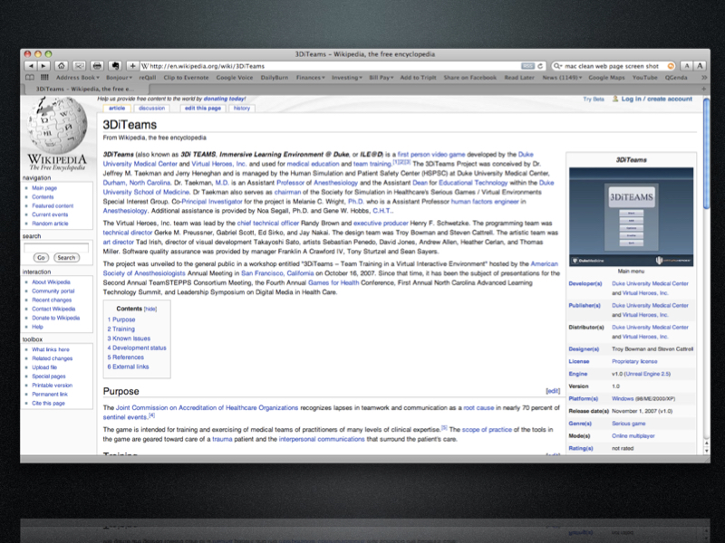Click the Try Beta link
The height and width of the screenshot is (543, 725).
click(x=594, y=99)
